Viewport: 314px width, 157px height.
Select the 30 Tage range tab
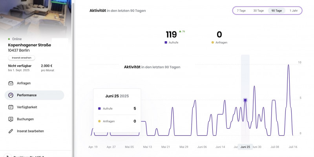258,11
